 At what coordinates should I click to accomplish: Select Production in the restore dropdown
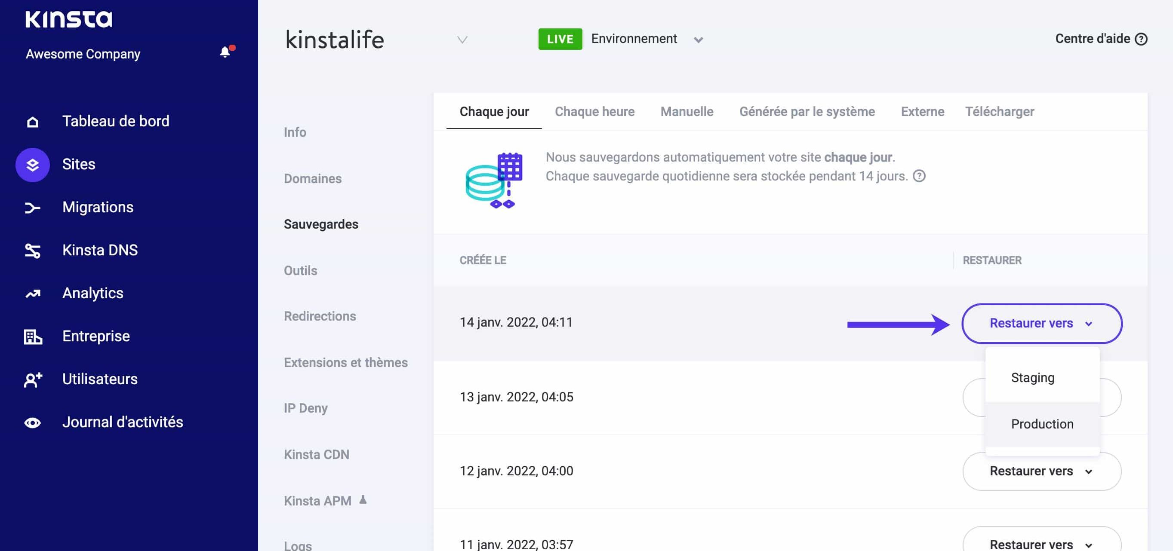(1042, 424)
